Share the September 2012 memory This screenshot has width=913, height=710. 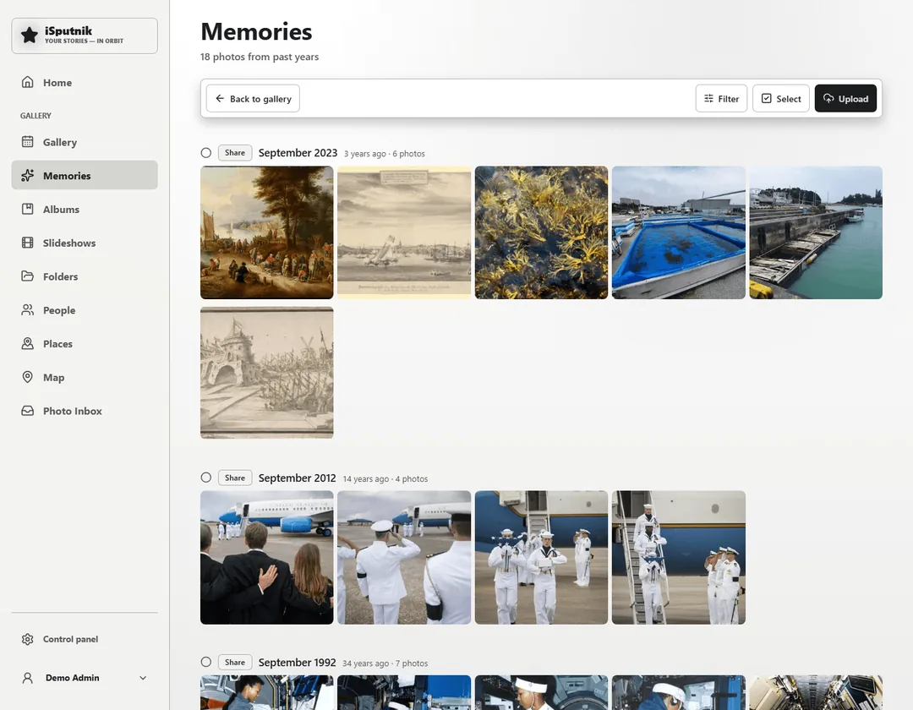(235, 478)
